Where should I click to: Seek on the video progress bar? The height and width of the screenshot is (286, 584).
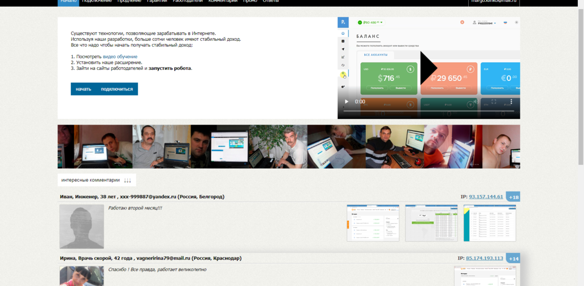(x=428, y=111)
